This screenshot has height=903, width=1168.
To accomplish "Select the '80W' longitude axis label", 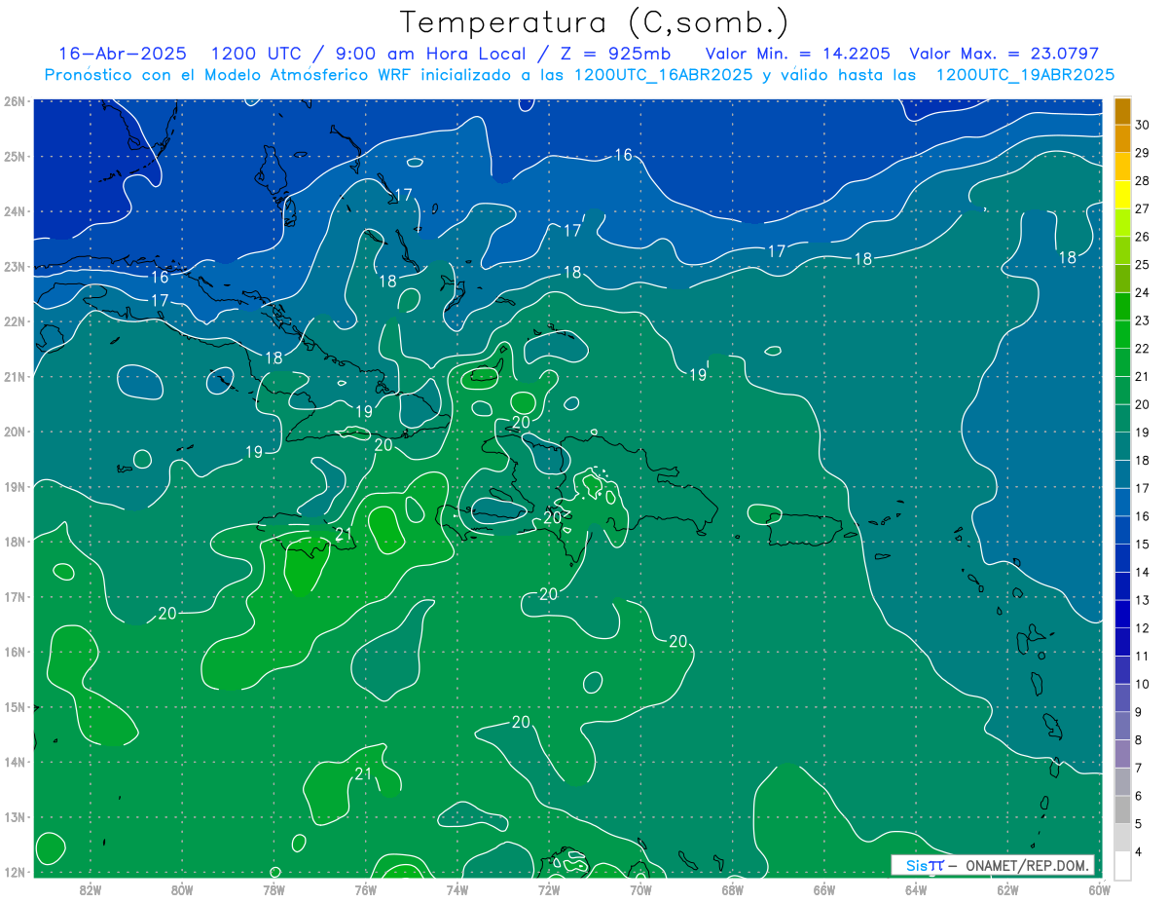I will 182,888.
